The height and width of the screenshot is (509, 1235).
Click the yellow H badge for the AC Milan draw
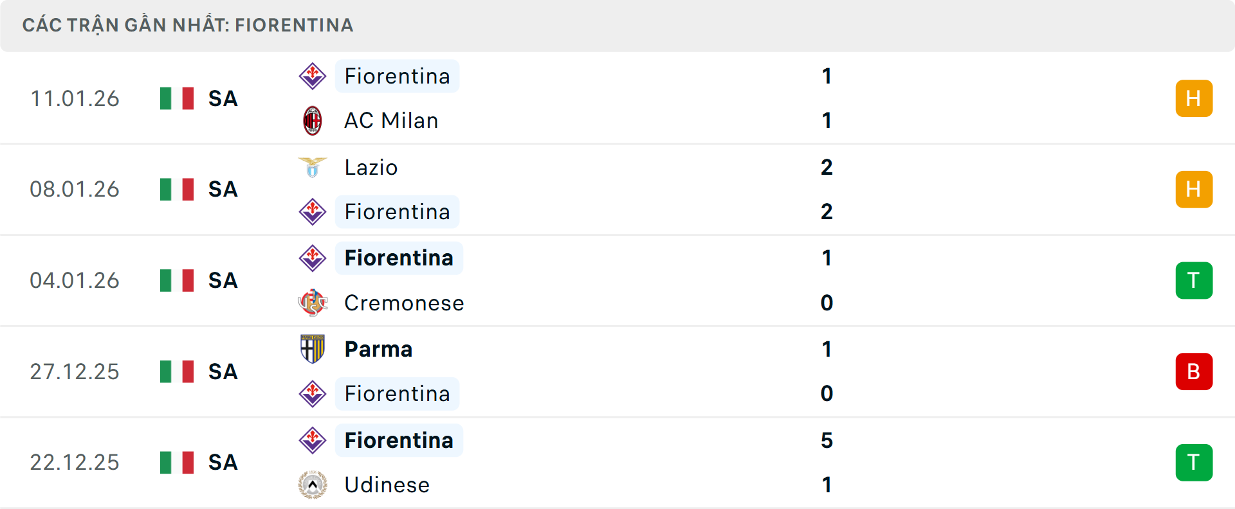[x=1194, y=98]
